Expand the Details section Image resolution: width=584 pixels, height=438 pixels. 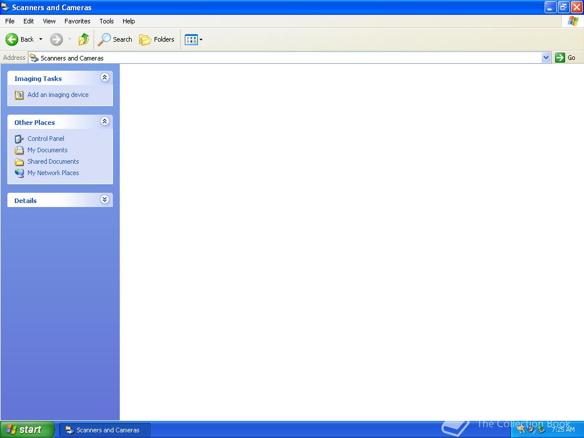click(x=104, y=200)
